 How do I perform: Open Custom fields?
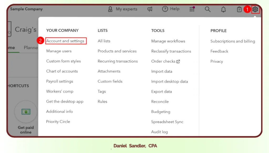point(110,81)
